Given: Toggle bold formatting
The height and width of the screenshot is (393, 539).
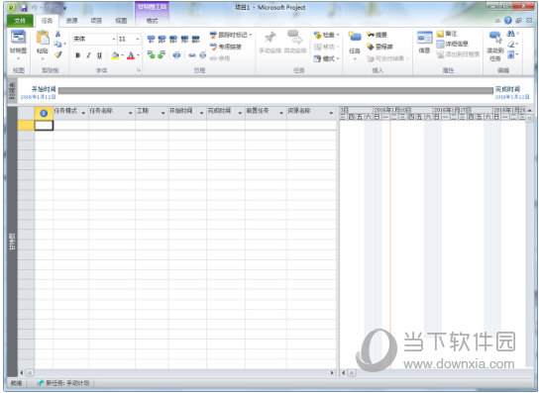Looking at the screenshot, I should point(78,55).
